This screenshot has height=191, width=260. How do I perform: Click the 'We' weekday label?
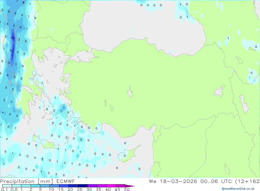[153, 181]
